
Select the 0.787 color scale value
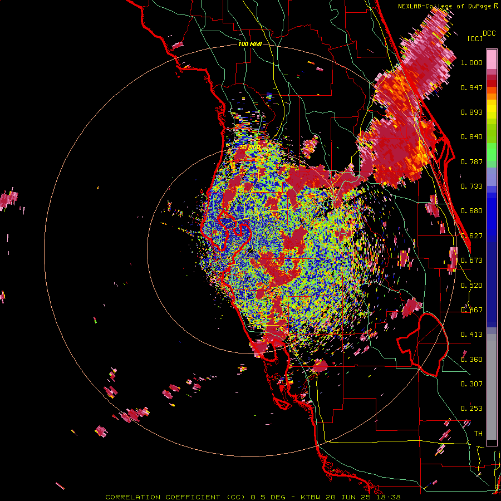pyautogui.click(x=471, y=161)
